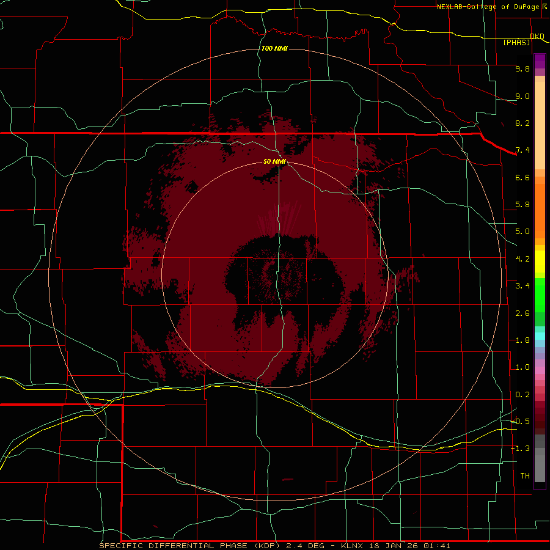The width and height of the screenshot is (550, 550).
Task: Click the [PHAS] colorbar unit label
Action: (516, 42)
